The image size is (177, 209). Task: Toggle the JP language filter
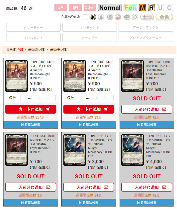point(61,7)
